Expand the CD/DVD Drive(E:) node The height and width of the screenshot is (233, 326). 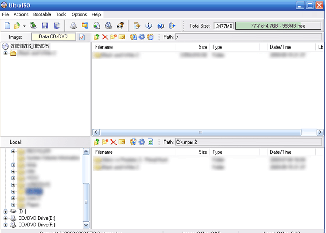(6, 218)
